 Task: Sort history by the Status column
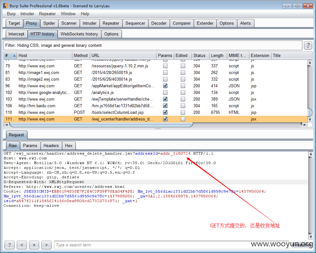tap(200, 55)
